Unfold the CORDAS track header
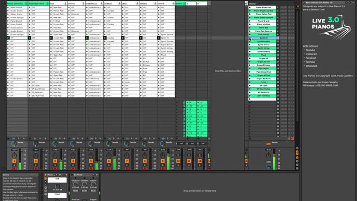The image size is (357, 201). point(119,4)
